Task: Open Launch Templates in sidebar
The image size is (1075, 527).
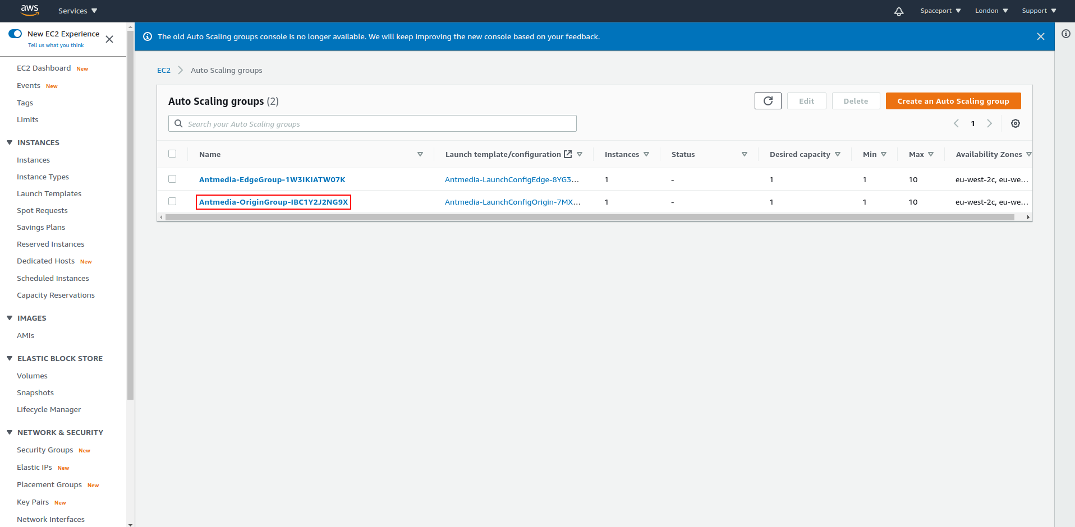Action: 49,193
